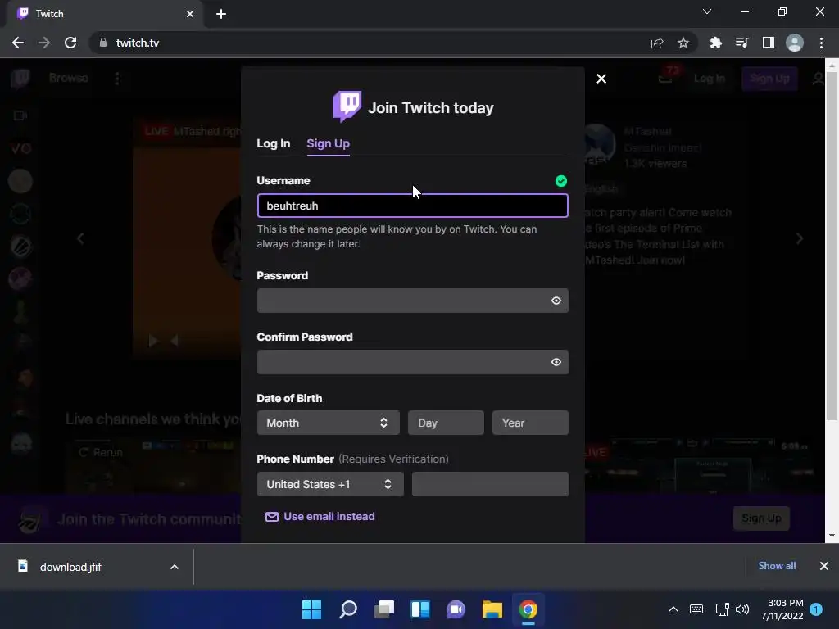Bookmark this page with star icon
The image size is (839, 629).
[683, 43]
